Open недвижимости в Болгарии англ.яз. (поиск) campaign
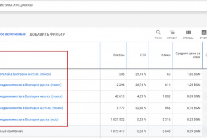The image size is (207, 138). click(31, 108)
